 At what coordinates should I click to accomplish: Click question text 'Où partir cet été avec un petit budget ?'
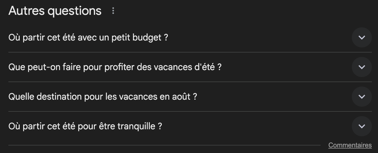[88, 37]
